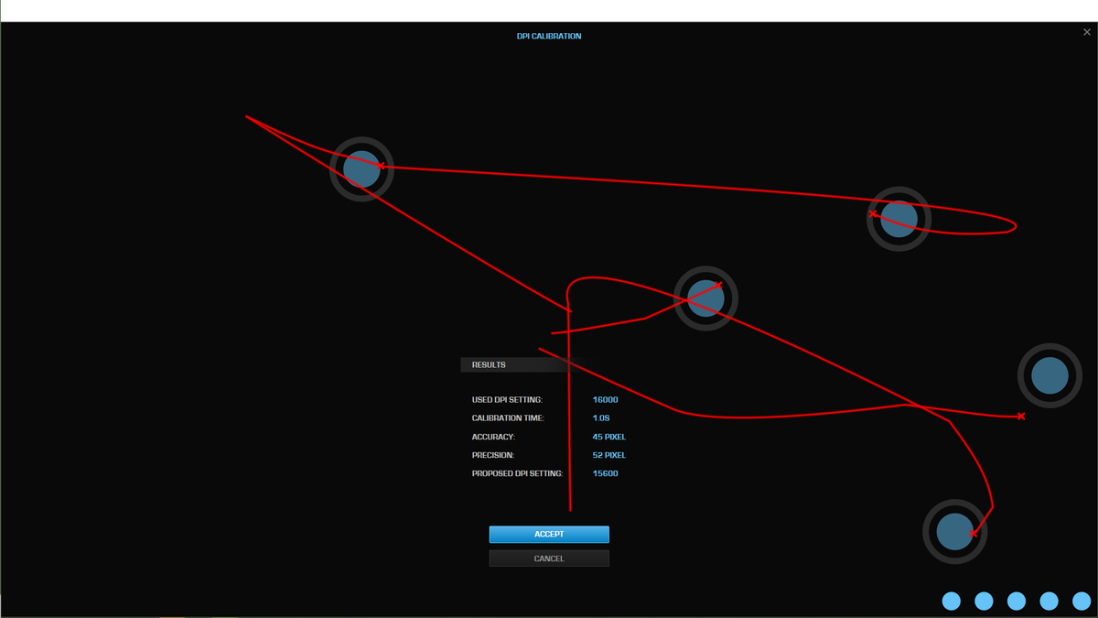Viewport: 1098px width, 618px height.
Task: Click the DPI CALIBRATION title text
Action: (x=549, y=37)
